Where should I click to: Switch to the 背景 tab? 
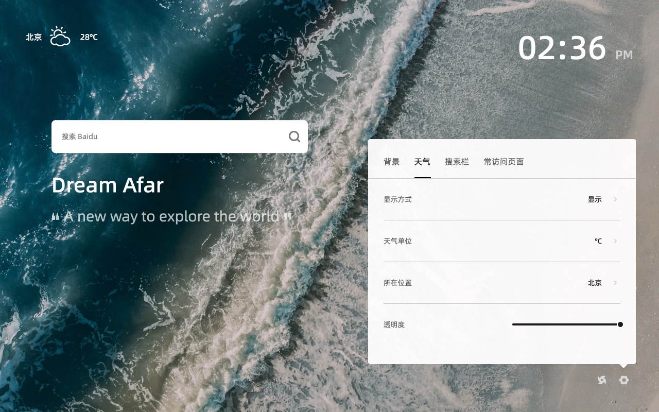click(x=392, y=162)
